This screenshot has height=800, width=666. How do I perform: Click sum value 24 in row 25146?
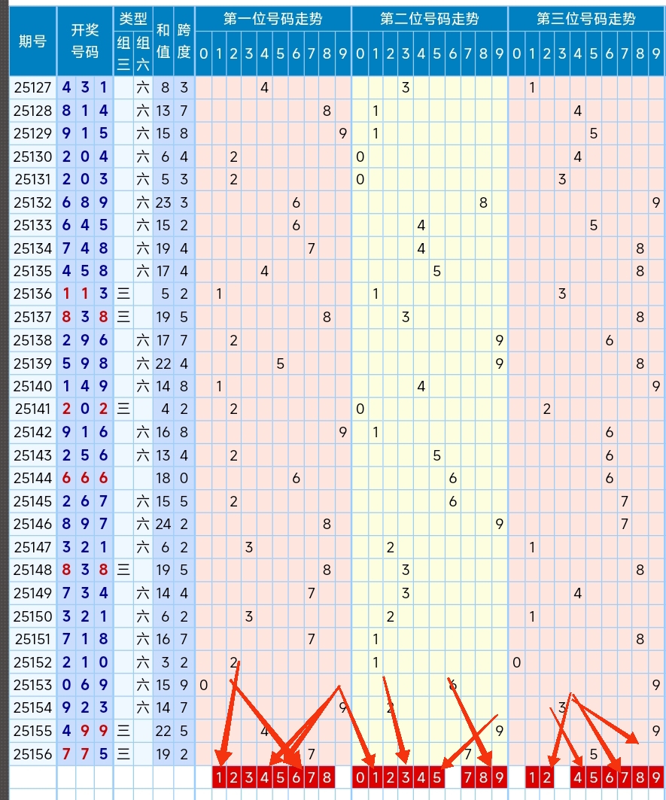(163, 524)
